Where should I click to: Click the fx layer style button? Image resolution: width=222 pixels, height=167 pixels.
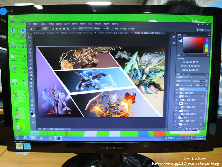[x=183, y=129]
